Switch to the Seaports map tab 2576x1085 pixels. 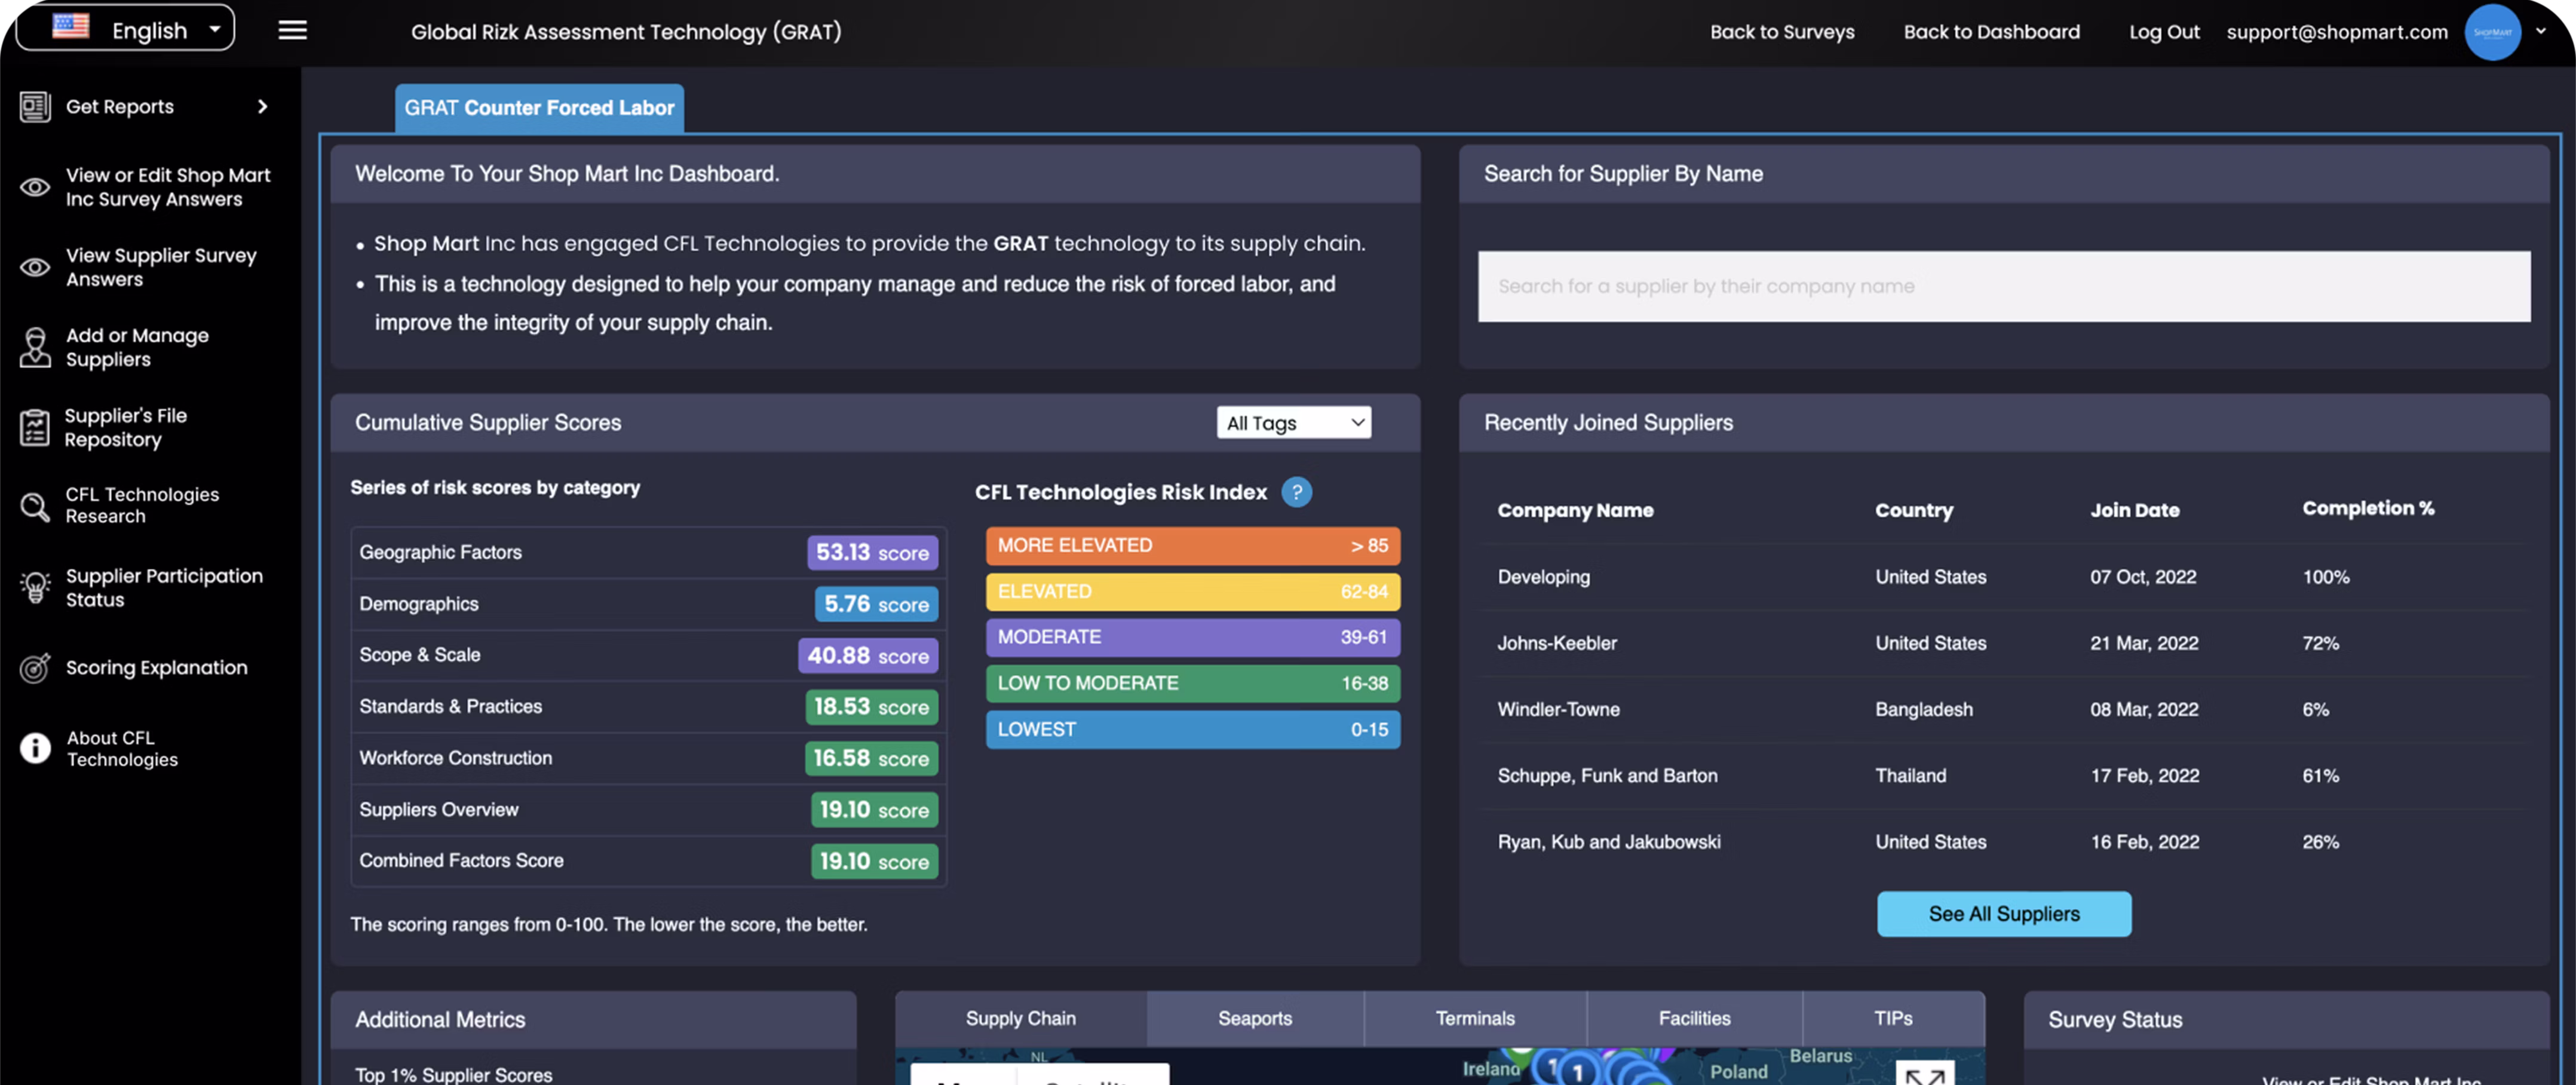[1254, 1018]
